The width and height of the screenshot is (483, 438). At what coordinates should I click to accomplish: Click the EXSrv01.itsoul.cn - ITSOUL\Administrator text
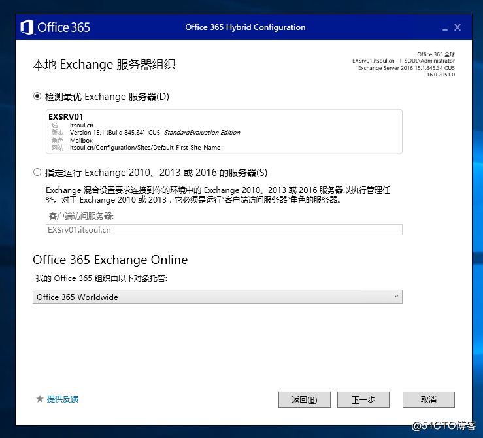point(403,61)
